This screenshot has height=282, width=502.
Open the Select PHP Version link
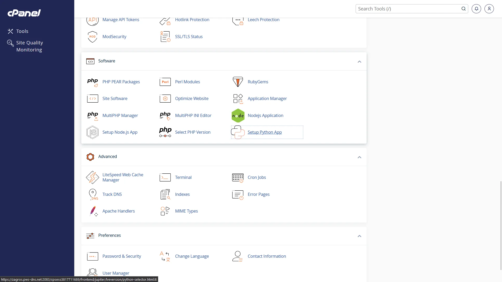pyautogui.click(x=193, y=132)
